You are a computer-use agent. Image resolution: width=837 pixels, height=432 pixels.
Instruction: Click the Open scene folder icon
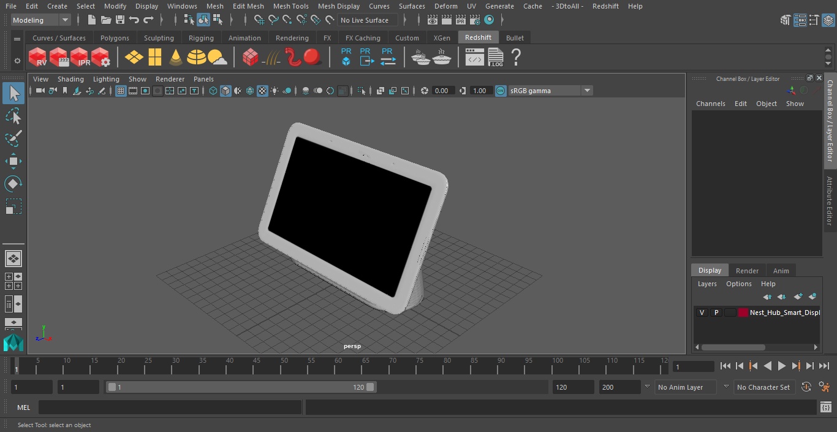pyautogui.click(x=106, y=20)
